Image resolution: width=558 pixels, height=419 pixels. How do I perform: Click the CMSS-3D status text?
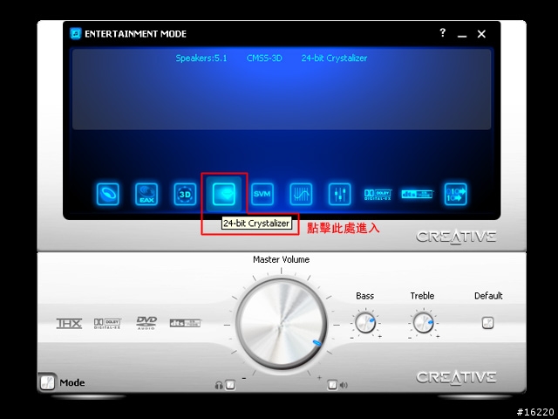coord(264,58)
